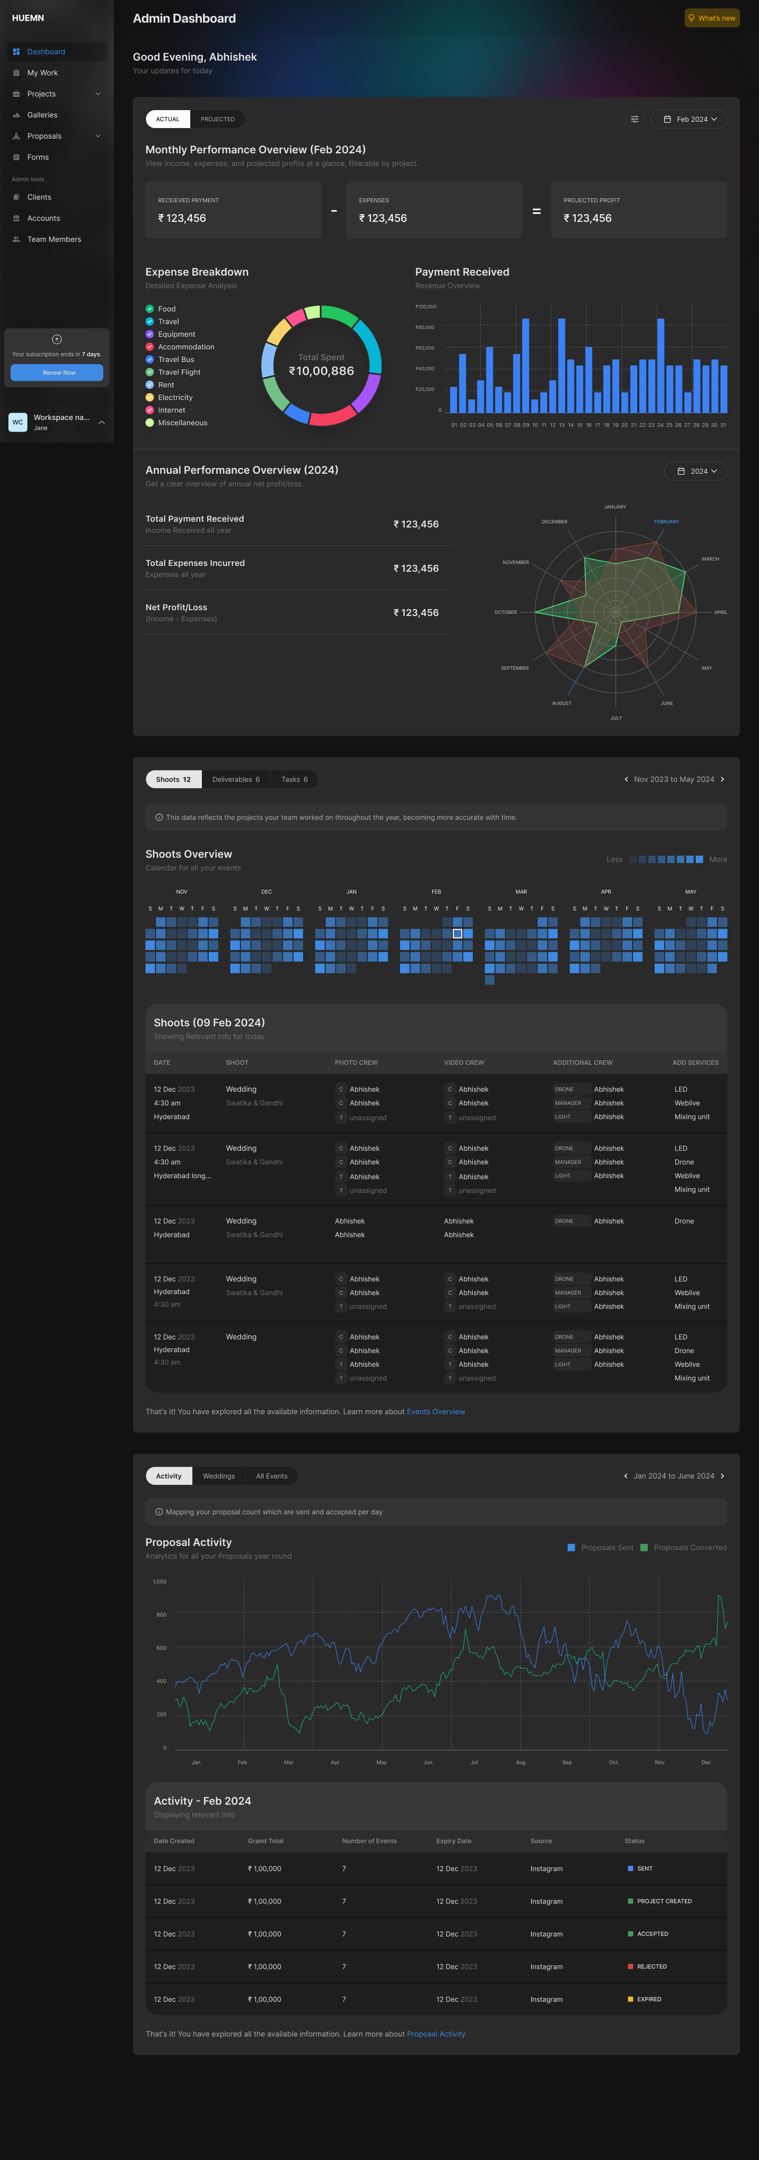
Task: Click the My Work sidebar icon
Action: pos(16,73)
